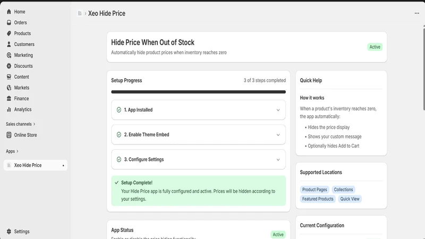The width and height of the screenshot is (425, 239).
Task: Click the Quick View location tag
Action: [x=350, y=199]
